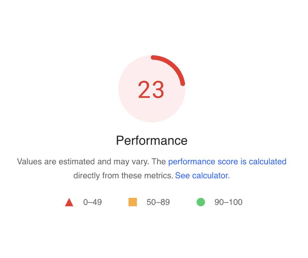Click the red triangle legend icon
This screenshot has height=258, width=308.
69,202
